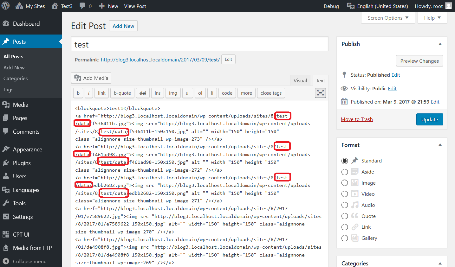Open the comments bubble in admin bar
The image size is (455, 267).
(86, 6)
